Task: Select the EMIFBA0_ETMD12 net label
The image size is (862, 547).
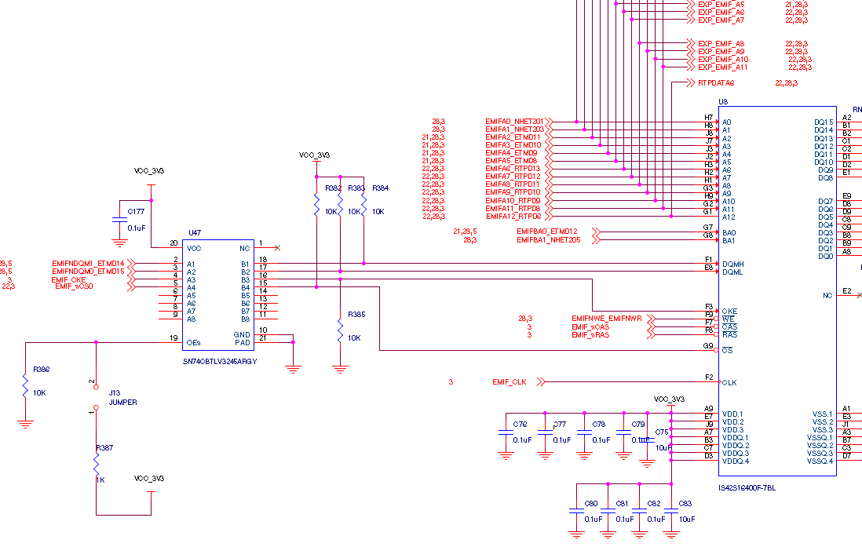Action: click(547, 232)
